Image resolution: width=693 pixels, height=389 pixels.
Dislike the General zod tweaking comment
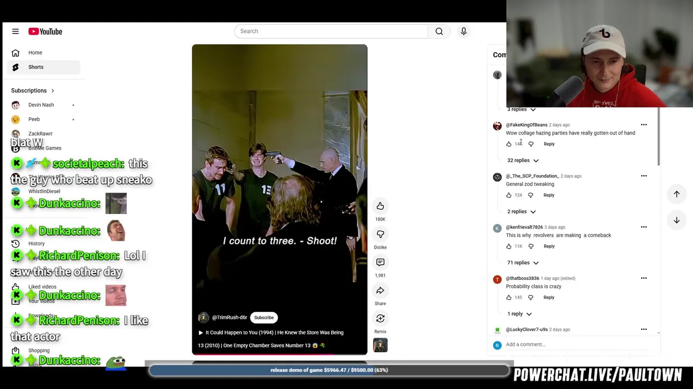tap(531, 195)
